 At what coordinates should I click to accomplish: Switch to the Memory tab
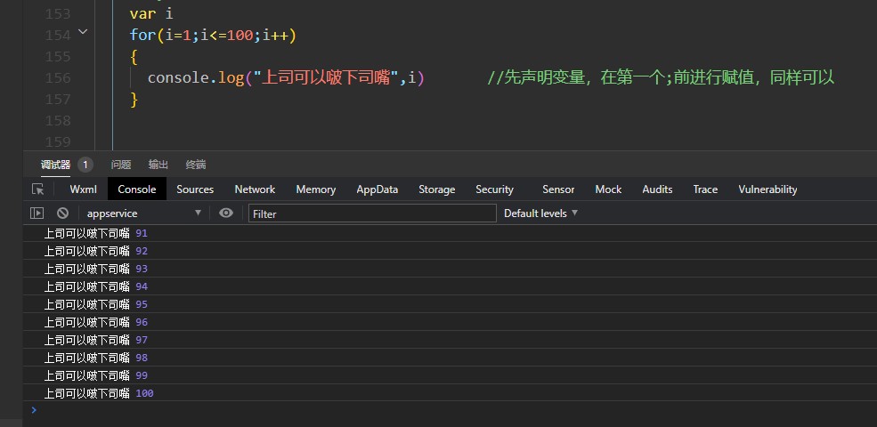tap(316, 189)
